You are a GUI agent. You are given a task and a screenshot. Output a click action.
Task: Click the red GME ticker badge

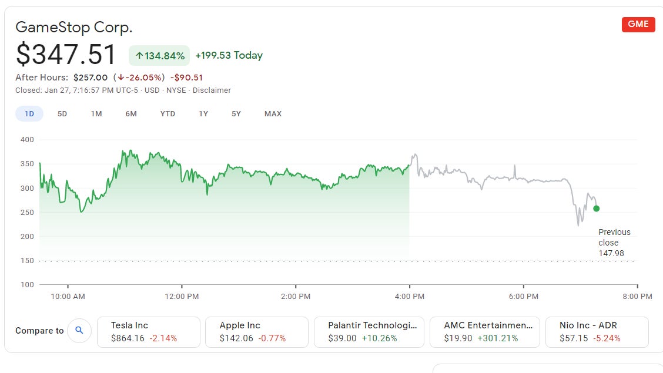coord(638,25)
